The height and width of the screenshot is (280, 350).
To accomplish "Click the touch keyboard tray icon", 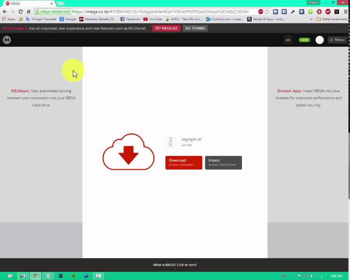I will point(284,276).
